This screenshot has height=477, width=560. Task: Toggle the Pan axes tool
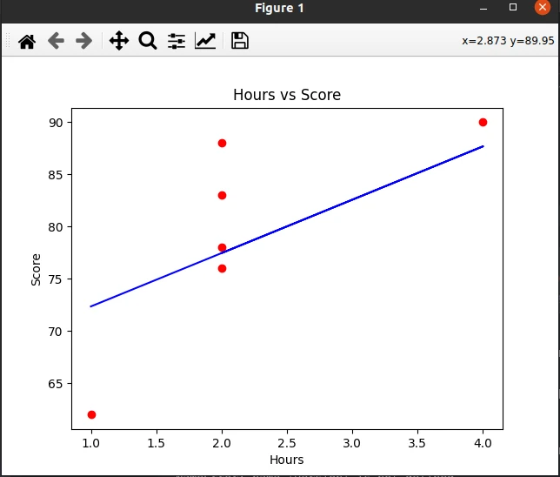click(x=119, y=41)
